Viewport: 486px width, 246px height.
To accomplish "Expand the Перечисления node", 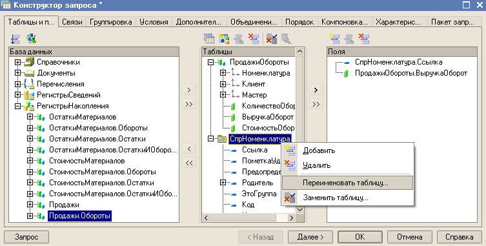I will tap(17, 84).
